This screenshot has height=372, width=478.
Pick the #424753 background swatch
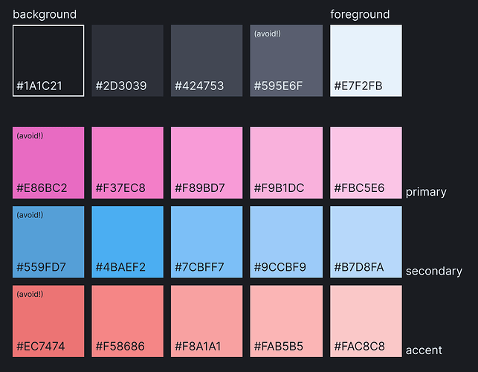pyautogui.click(x=207, y=60)
